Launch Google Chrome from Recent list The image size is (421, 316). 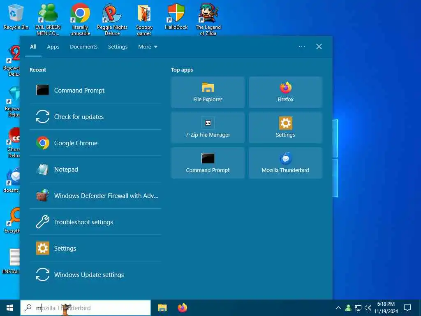(x=95, y=143)
